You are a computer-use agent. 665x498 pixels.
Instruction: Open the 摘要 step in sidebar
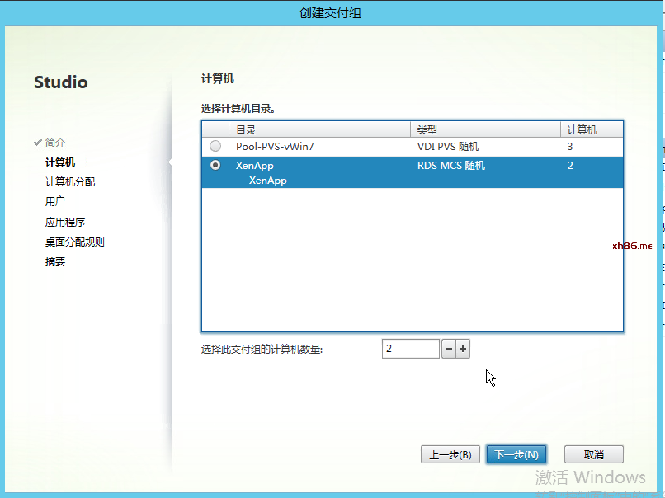click(55, 262)
